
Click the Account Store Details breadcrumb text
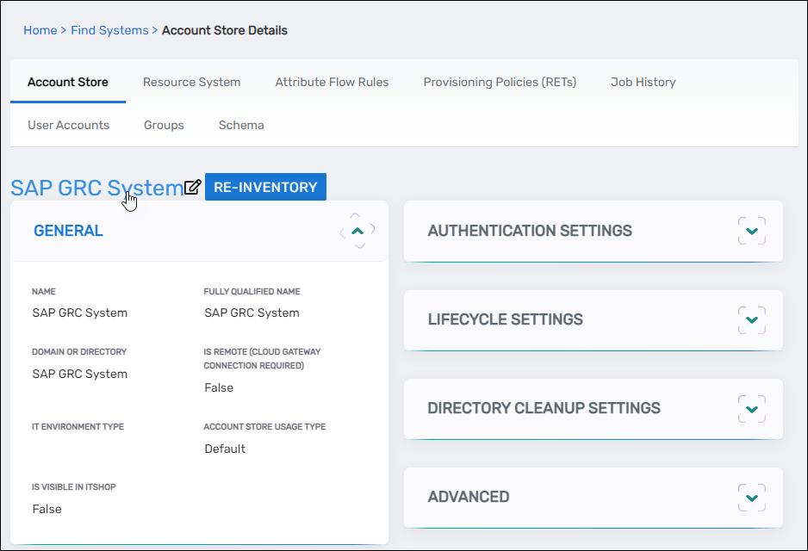coord(225,30)
